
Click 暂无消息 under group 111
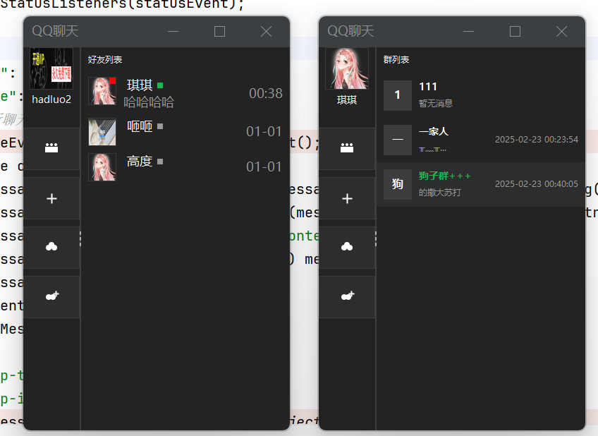point(436,104)
